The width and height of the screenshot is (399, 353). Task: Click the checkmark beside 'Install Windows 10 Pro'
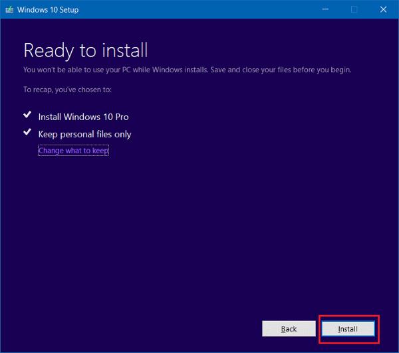pos(27,115)
